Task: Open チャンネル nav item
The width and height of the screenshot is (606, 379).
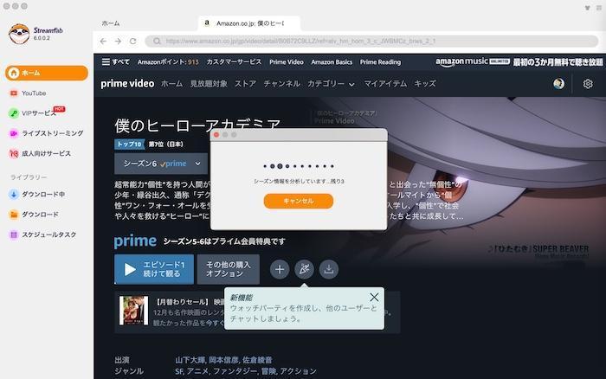Action: point(281,84)
